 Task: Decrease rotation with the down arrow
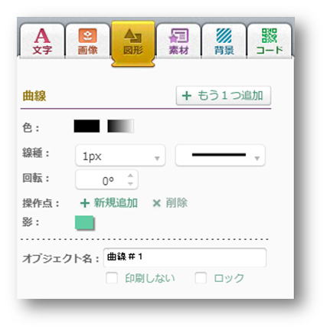point(130,184)
